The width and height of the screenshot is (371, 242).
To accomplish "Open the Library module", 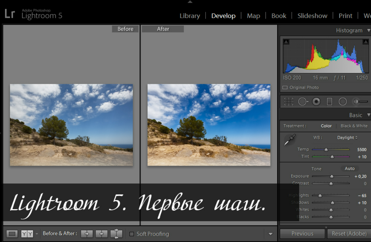I will tap(190, 16).
